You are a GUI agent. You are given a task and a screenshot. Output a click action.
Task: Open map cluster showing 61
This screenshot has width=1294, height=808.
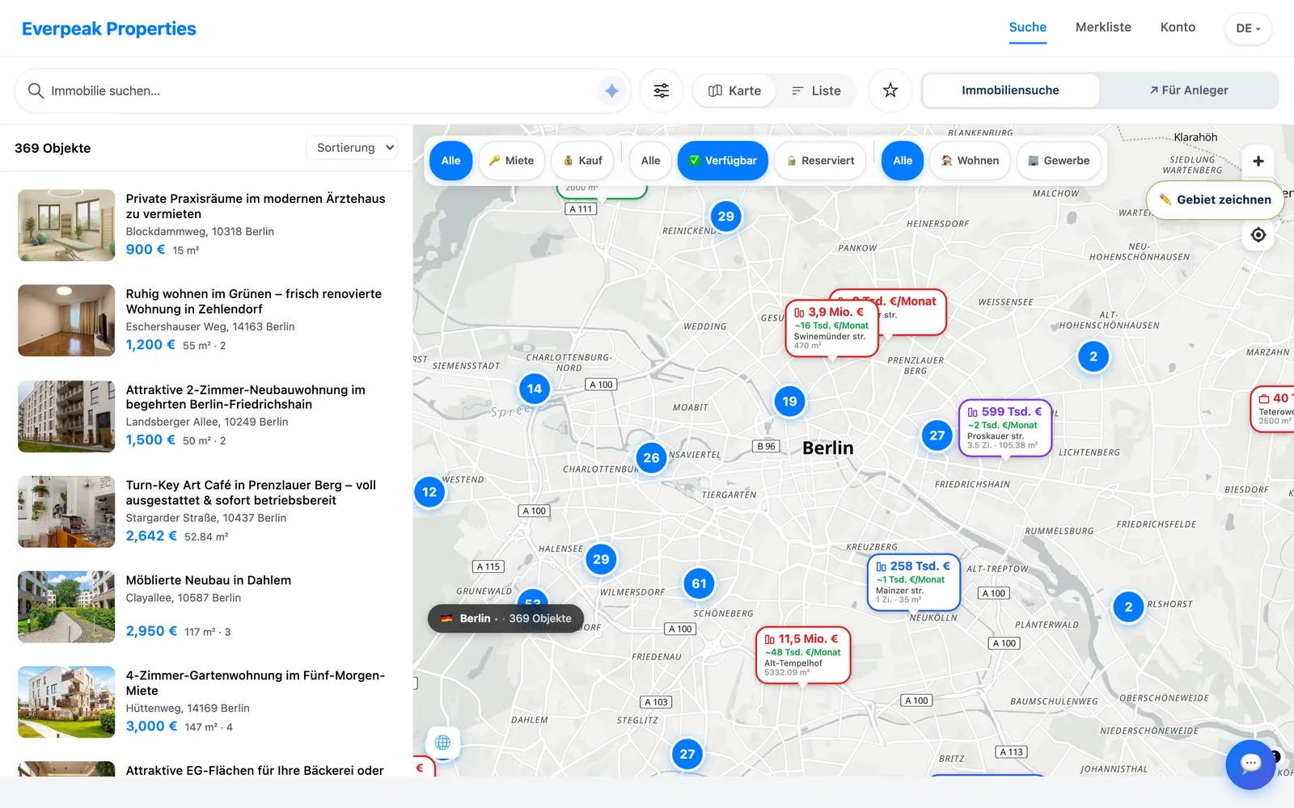(699, 583)
